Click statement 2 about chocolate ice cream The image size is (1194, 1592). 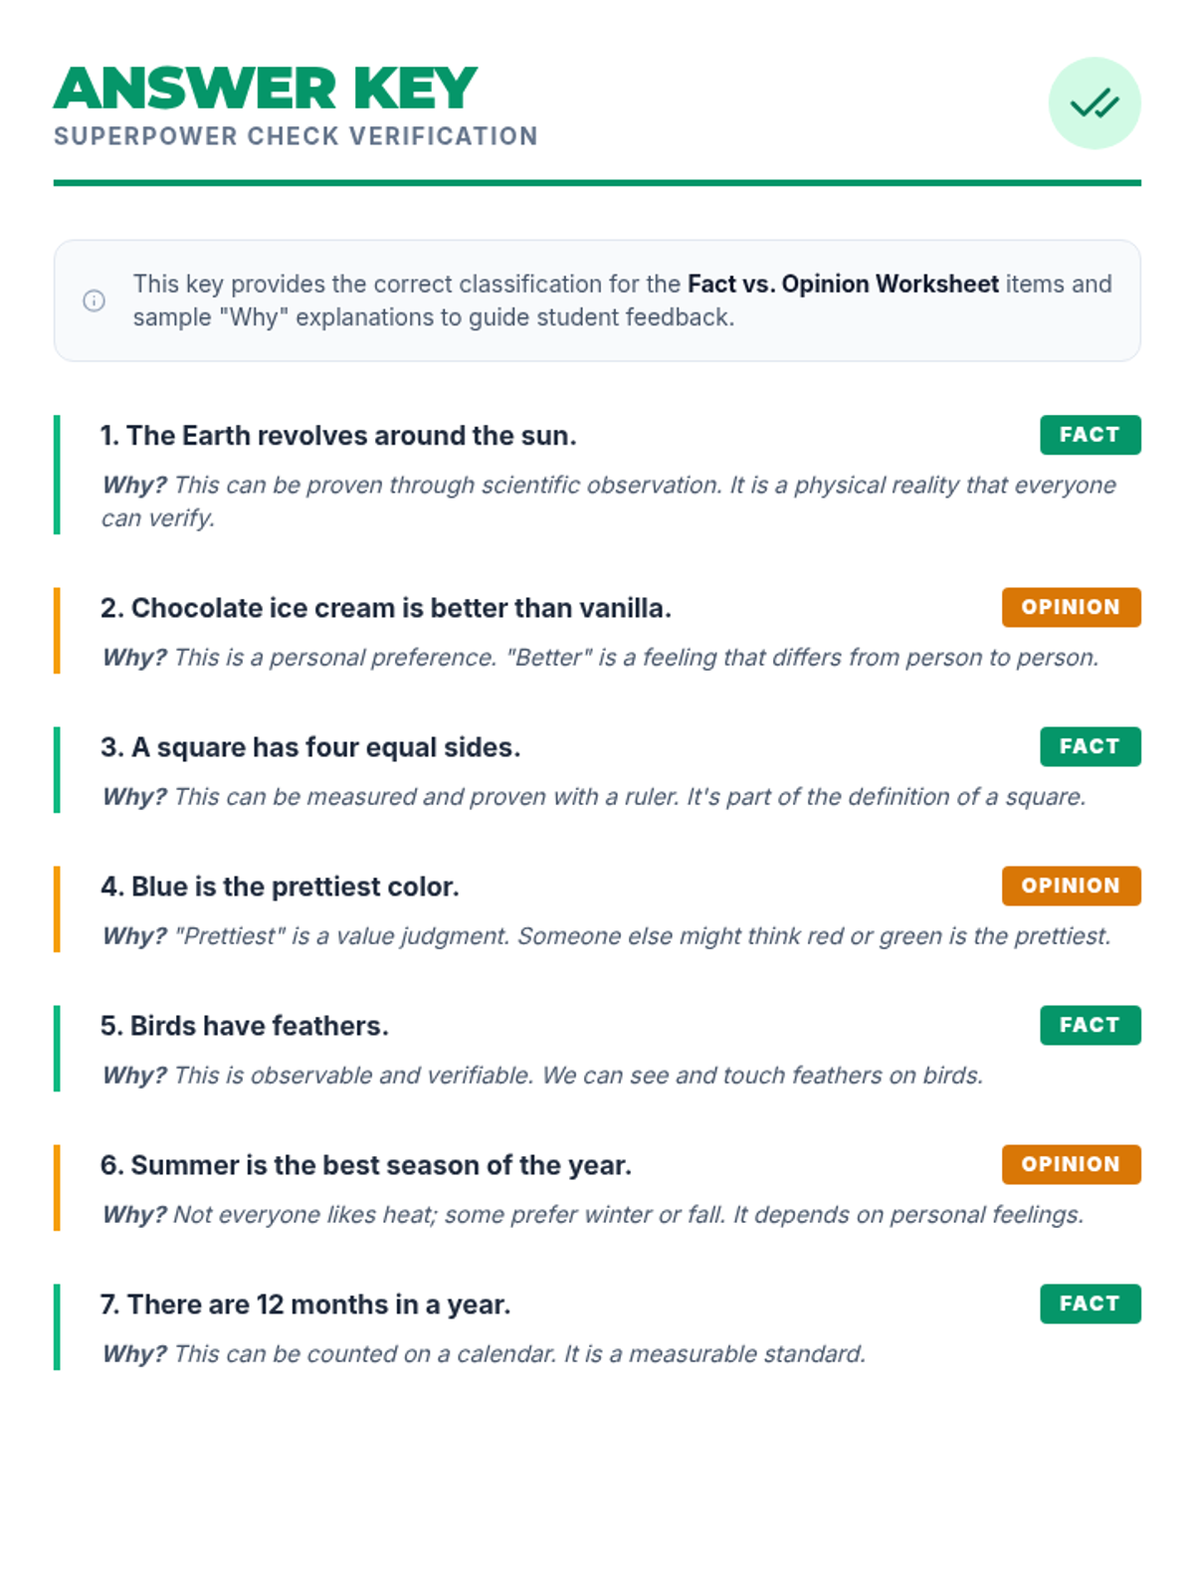click(x=386, y=608)
